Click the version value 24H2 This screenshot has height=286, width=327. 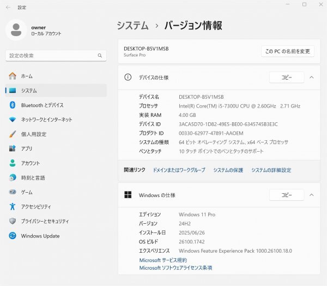coord(185,224)
